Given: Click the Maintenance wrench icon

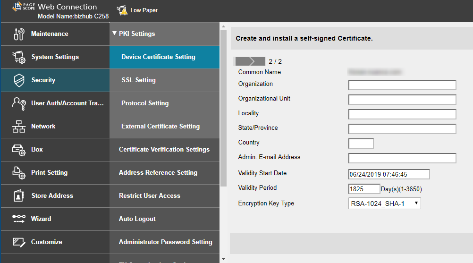Looking at the screenshot, I should point(19,34).
